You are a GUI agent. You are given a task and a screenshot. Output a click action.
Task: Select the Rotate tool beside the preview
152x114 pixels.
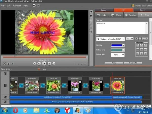[x=91, y=12]
